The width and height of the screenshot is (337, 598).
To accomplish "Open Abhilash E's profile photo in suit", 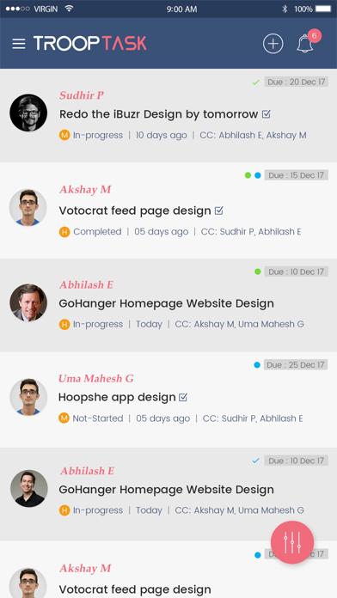I will pyautogui.click(x=28, y=302).
